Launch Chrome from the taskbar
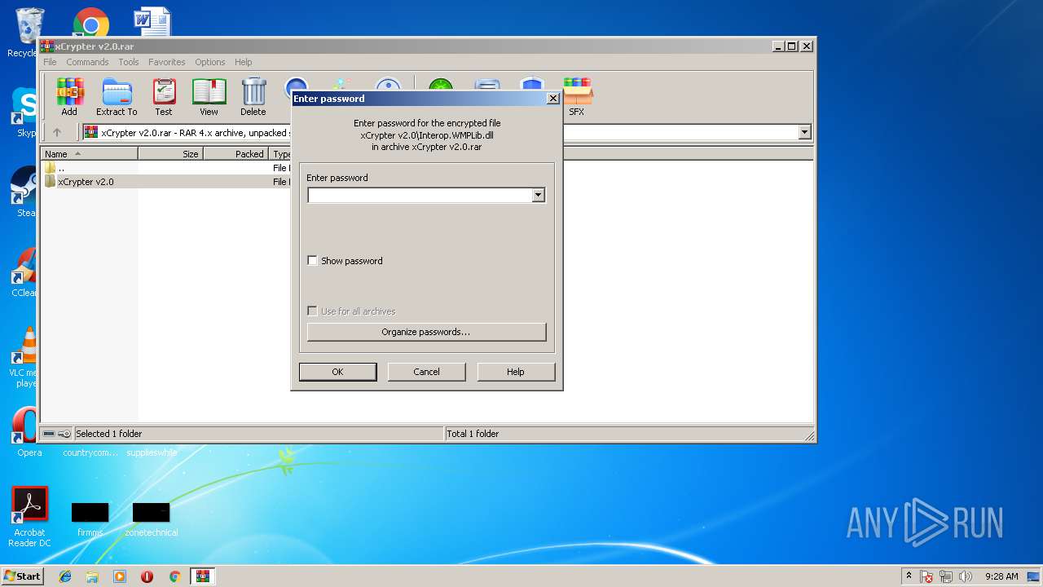This screenshot has height=587, width=1043. point(174,576)
